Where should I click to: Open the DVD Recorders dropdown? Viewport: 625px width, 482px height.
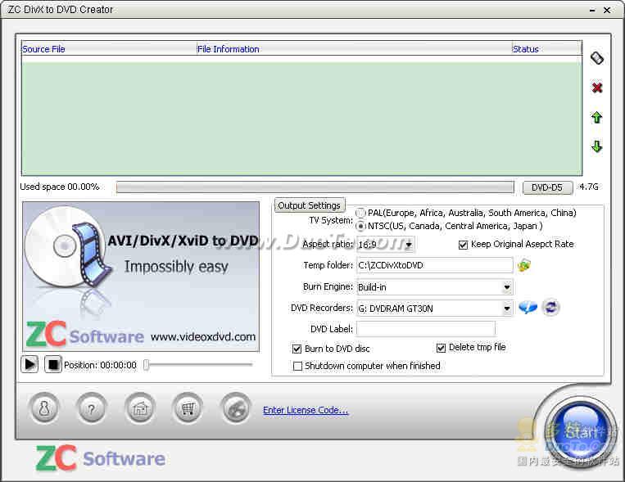[506, 309]
